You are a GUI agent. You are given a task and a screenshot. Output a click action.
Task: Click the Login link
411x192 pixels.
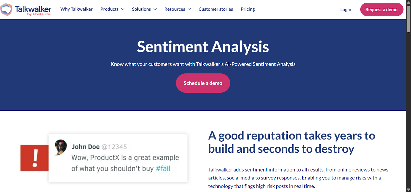coord(345,9)
